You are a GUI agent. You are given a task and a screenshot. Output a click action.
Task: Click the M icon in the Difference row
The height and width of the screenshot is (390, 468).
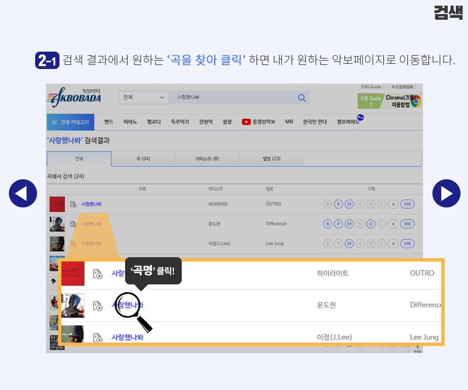pos(349,224)
